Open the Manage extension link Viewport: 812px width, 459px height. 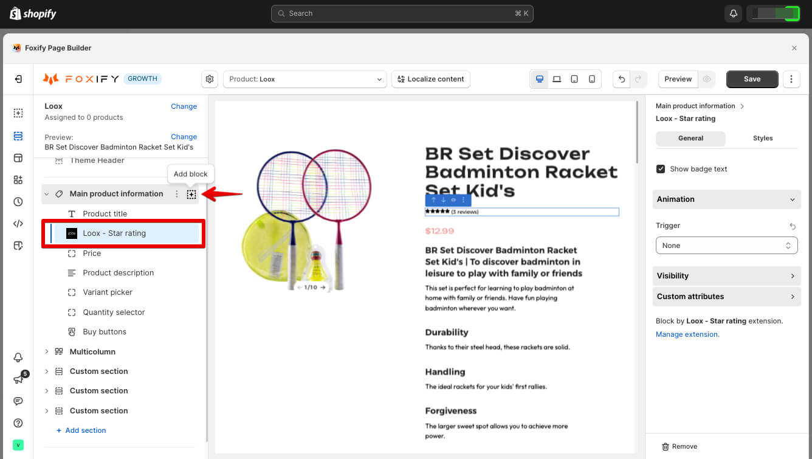coord(687,334)
